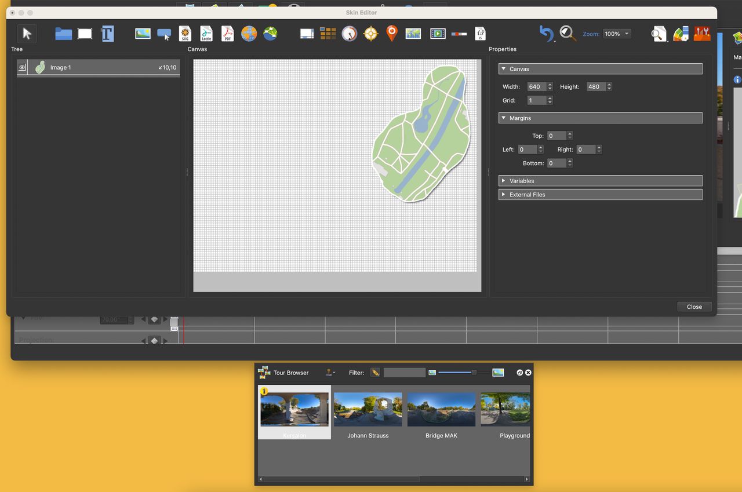Click the canvas Width input field
Screen dimensions: 742x492
click(x=536, y=86)
